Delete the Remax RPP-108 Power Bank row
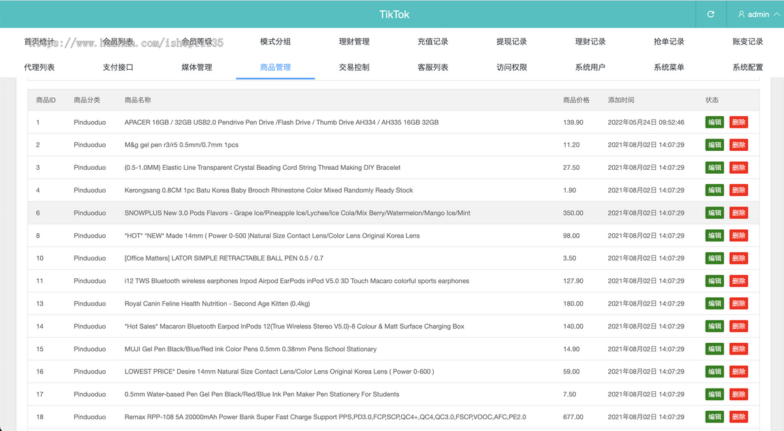The image size is (784, 431). (x=739, y=417)
